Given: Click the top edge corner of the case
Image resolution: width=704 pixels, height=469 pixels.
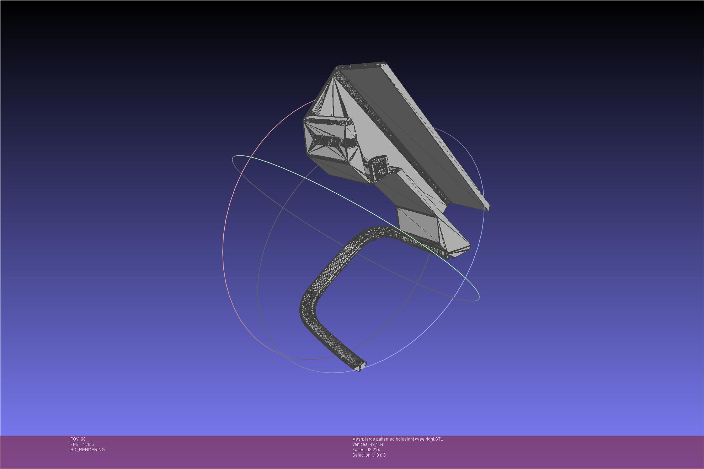Looking at the screenshot, I should 384,64.
